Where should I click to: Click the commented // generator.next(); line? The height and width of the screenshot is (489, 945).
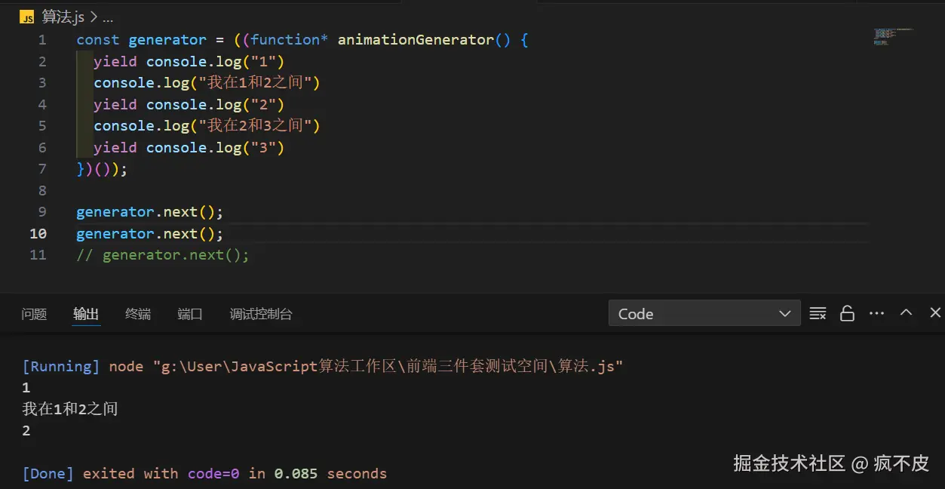click(x=163, y=255)
